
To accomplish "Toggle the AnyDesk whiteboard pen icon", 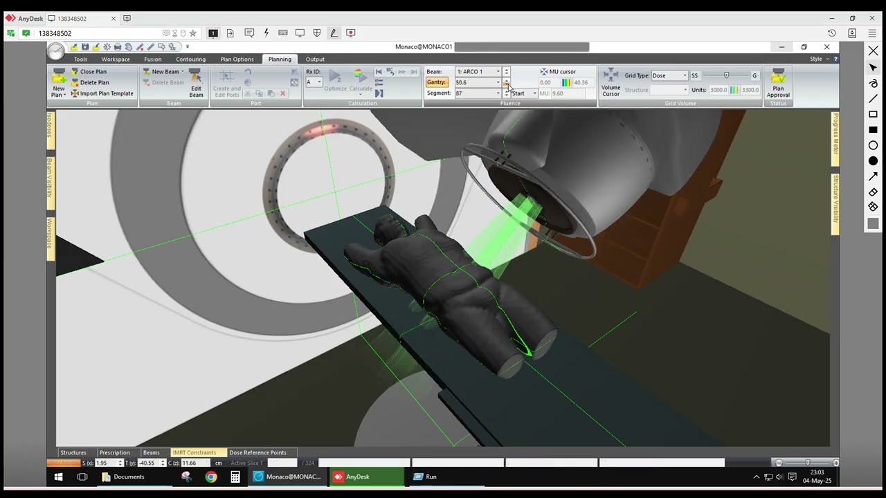I will [x=334, y=33].
